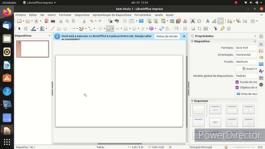Run the abc spelling check icon

point(117,21)
